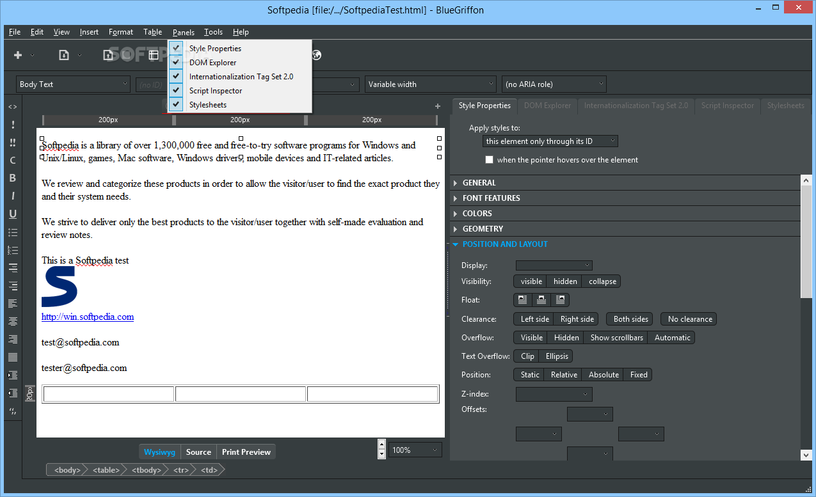The width and height of the screenshot is (816, 497).
Task: Align text right using sidebar icon
Action: click(x=13, y=340)
